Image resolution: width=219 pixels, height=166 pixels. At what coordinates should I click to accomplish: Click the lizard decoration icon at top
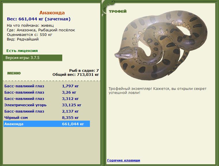click(107, 7)
